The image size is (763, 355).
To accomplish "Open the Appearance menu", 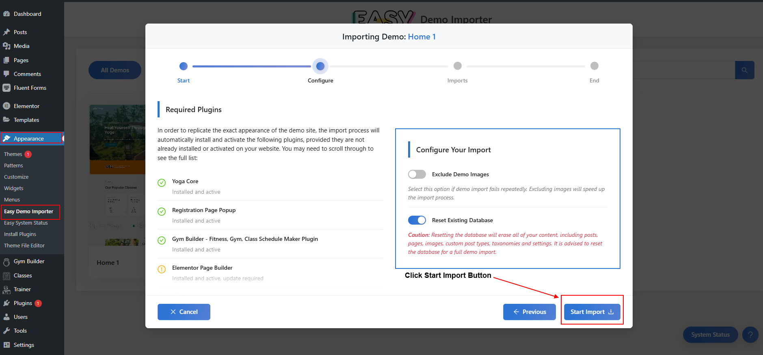I will pos(28,139).
